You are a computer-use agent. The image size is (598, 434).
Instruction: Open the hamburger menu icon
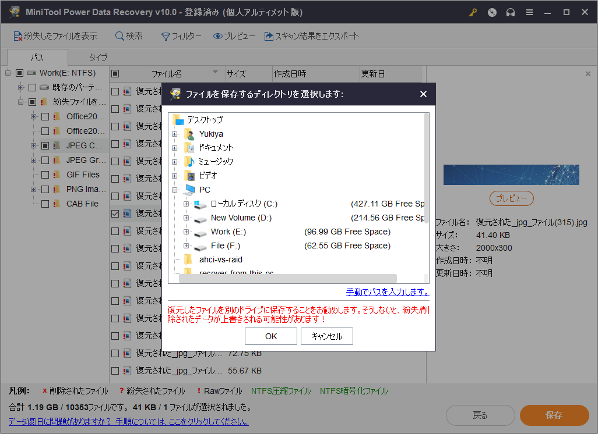(x=529, y=12)
